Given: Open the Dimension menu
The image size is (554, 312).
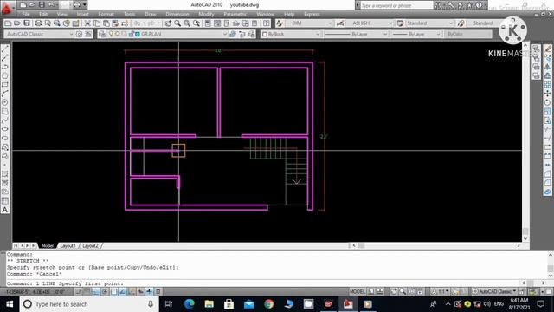Looking at the screenshot, I should 177,14.
